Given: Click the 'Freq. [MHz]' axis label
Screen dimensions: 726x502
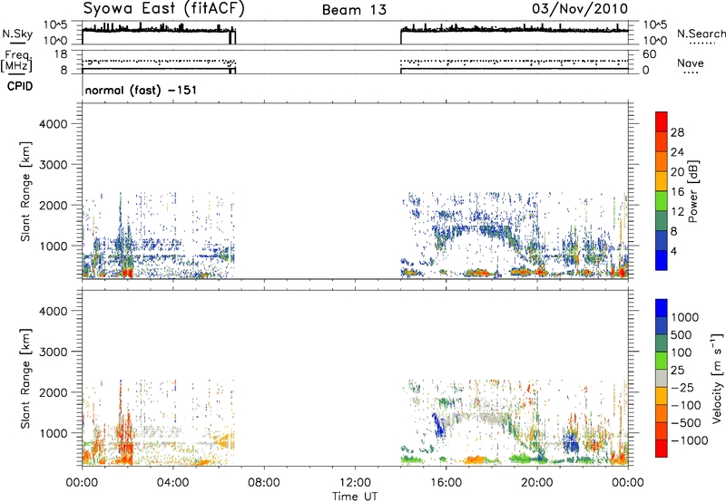Looking at the screenshot, I should (x=16, y=62).
